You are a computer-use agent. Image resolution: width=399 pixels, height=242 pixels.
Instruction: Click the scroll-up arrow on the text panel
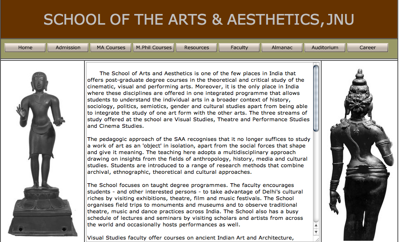[315, 226]
